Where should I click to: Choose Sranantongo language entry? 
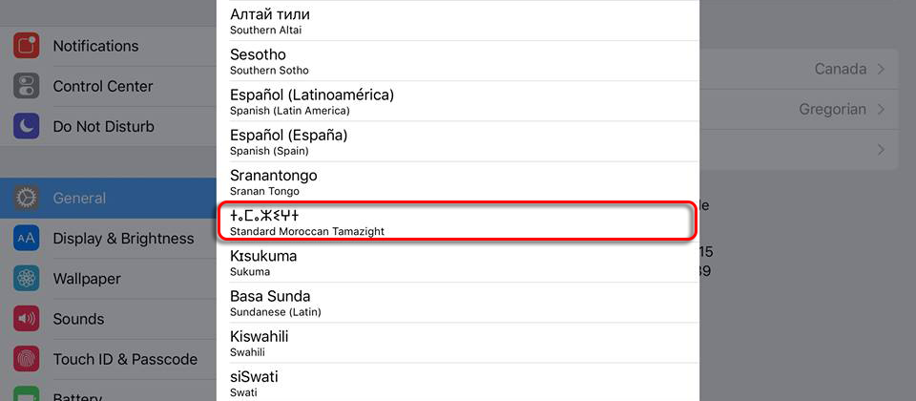(x=457, y=181)
